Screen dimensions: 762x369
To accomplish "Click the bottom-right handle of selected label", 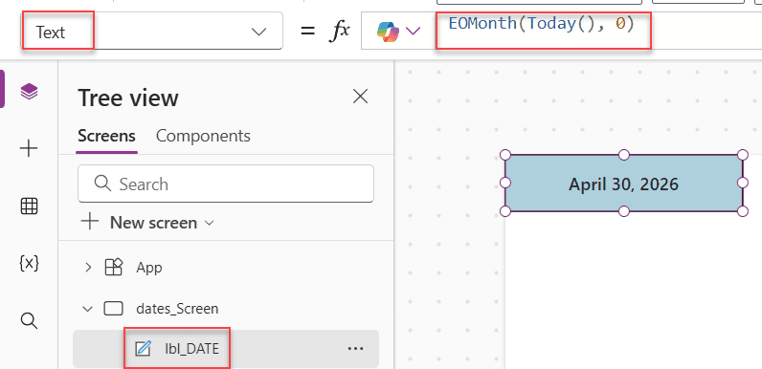I will 743,211.
